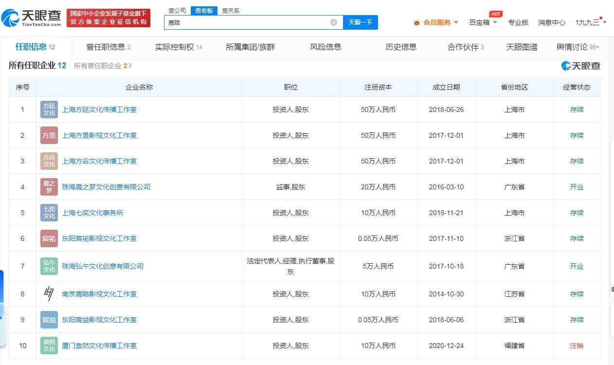This screenshot has width=614, height=365.
Task: Click the 福建省 region cell
Action: pos(514,346)
